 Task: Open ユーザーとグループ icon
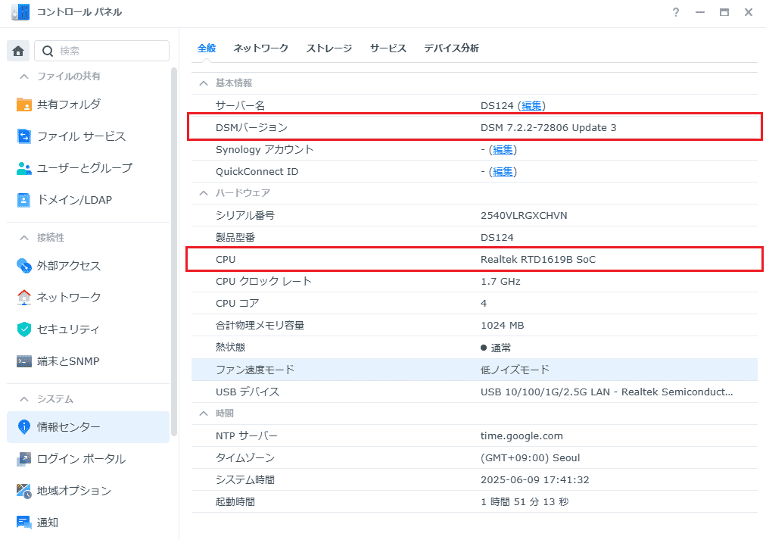(24, 168)
